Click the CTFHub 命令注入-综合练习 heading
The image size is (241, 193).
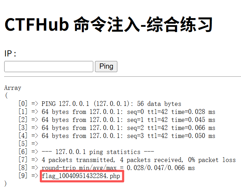109,24
